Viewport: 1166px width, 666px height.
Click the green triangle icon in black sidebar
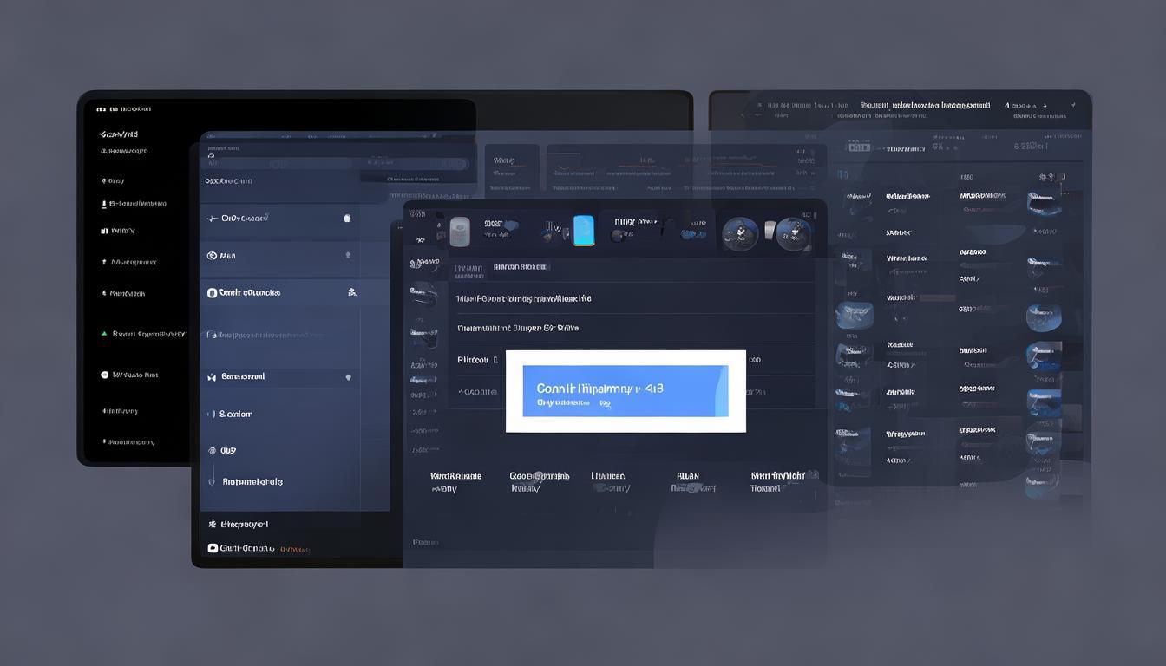[x=104, y=333]
